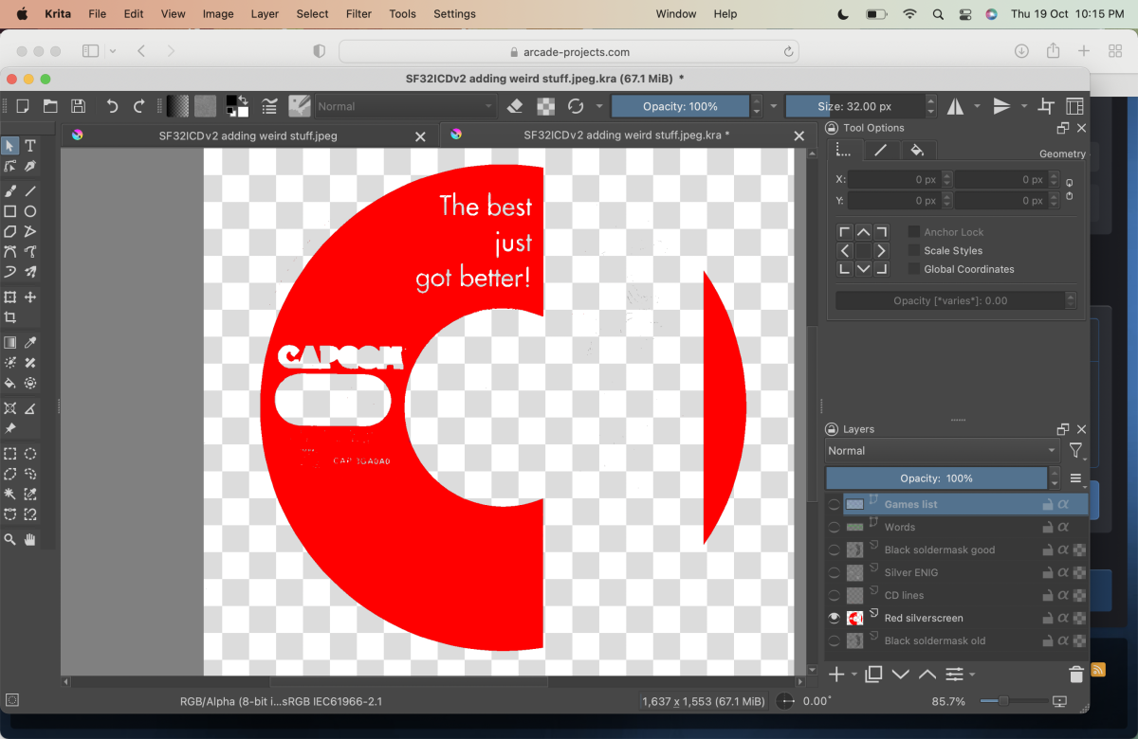Delete the layer with trash icon
Screen dimensions: 1138x739
pyautogui.click(x=1075, y=675)
